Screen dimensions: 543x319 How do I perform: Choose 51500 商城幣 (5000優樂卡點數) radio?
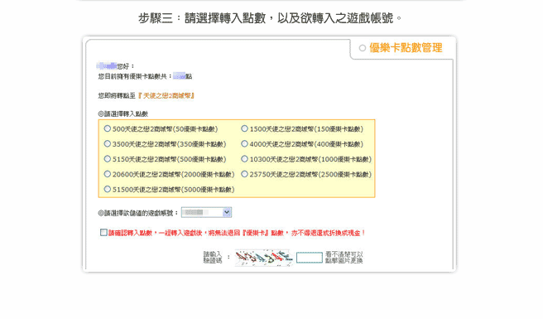click(108, 189)
